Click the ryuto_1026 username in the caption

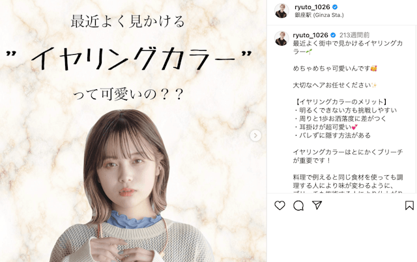coord(310,35)
